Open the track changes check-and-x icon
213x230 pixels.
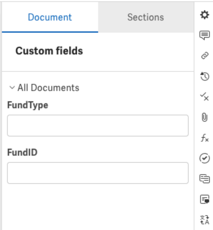point(204,97)
